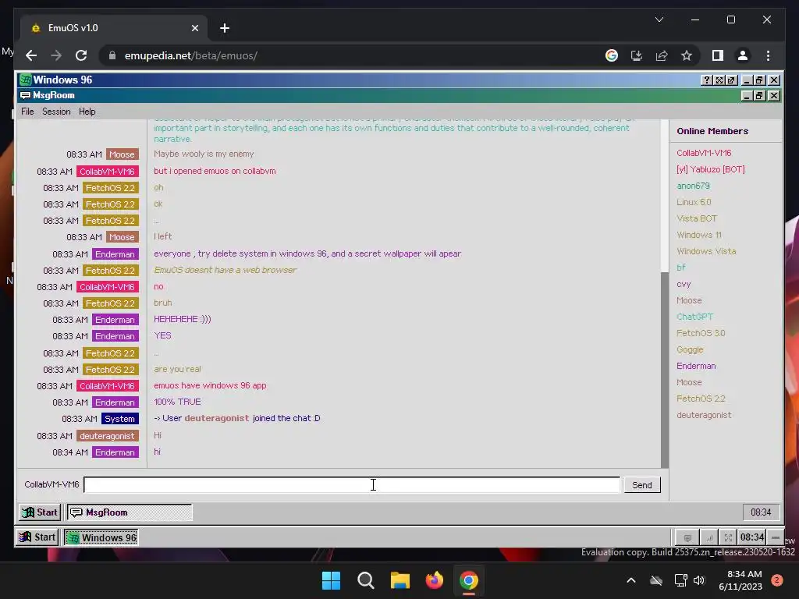Select cvy in Online Members
Image resolution: width=799 pixels, height=599 pixels.
(684, 284)
